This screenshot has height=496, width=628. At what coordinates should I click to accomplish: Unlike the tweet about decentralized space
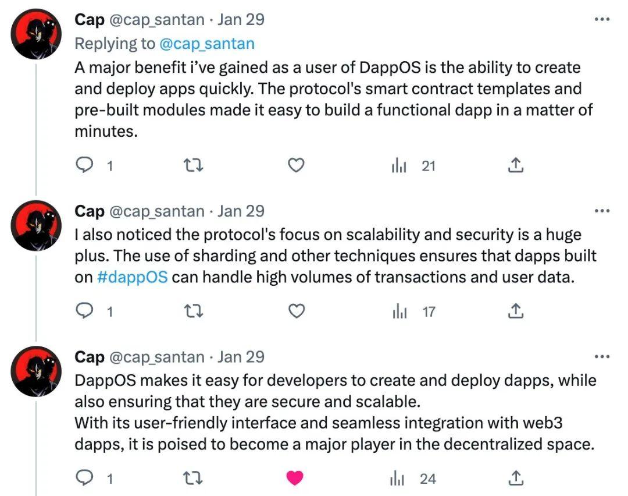(295, 479)
